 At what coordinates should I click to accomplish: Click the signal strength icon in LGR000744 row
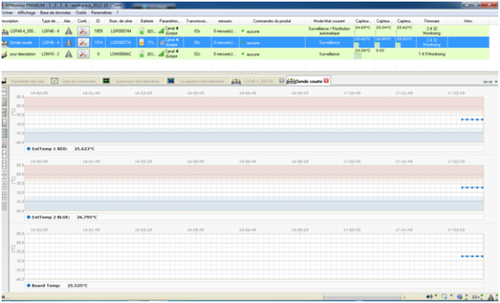point(162,32)
